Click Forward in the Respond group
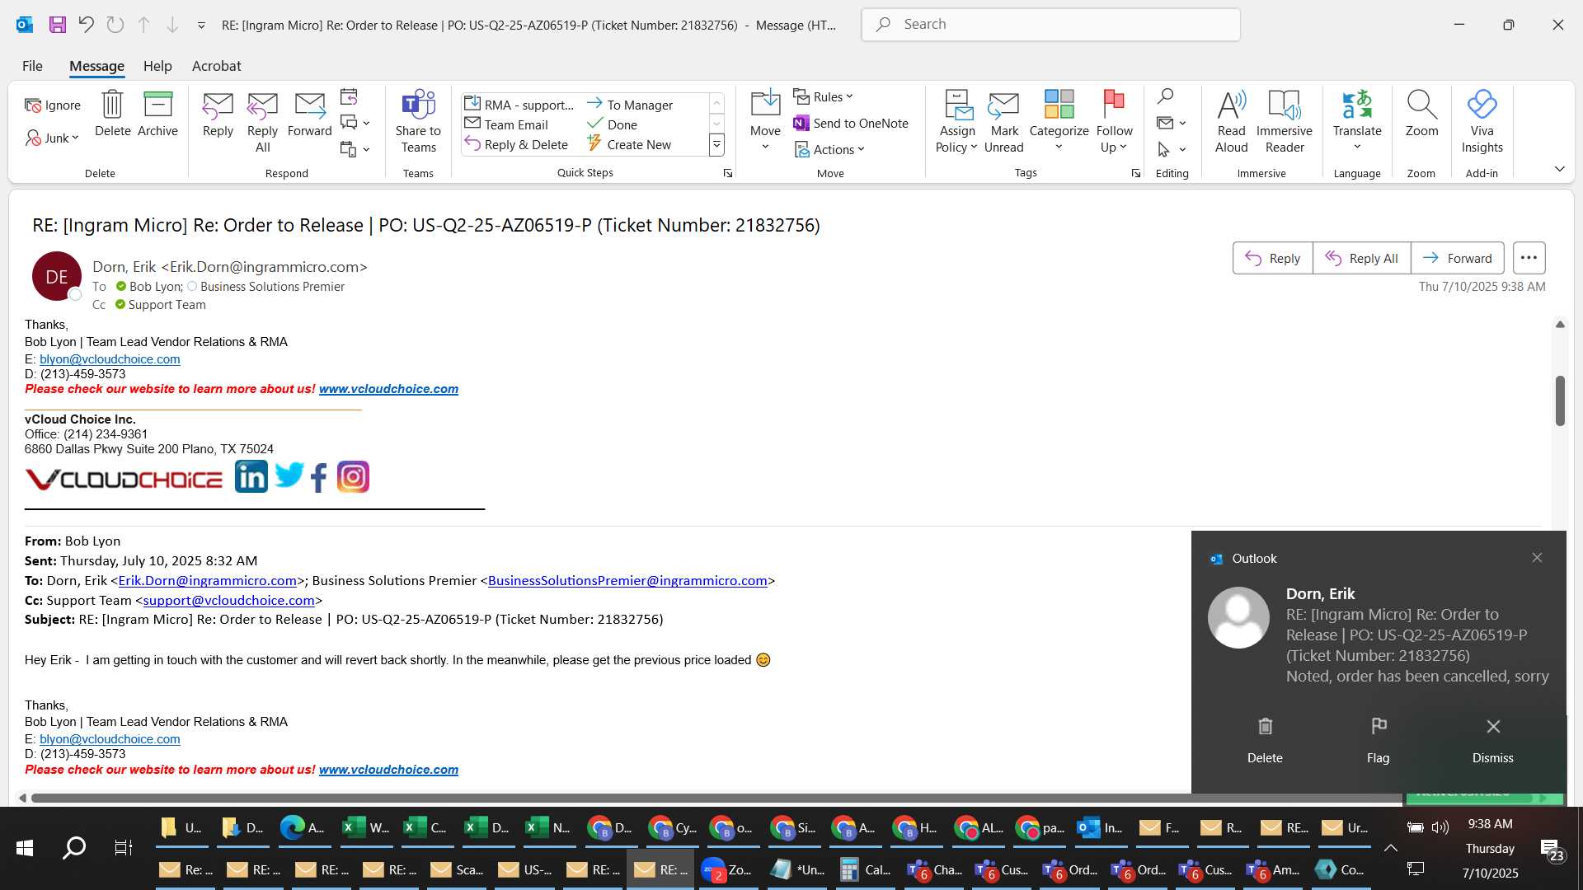This screenshot has height=890, width=1583. click(309, 114)
